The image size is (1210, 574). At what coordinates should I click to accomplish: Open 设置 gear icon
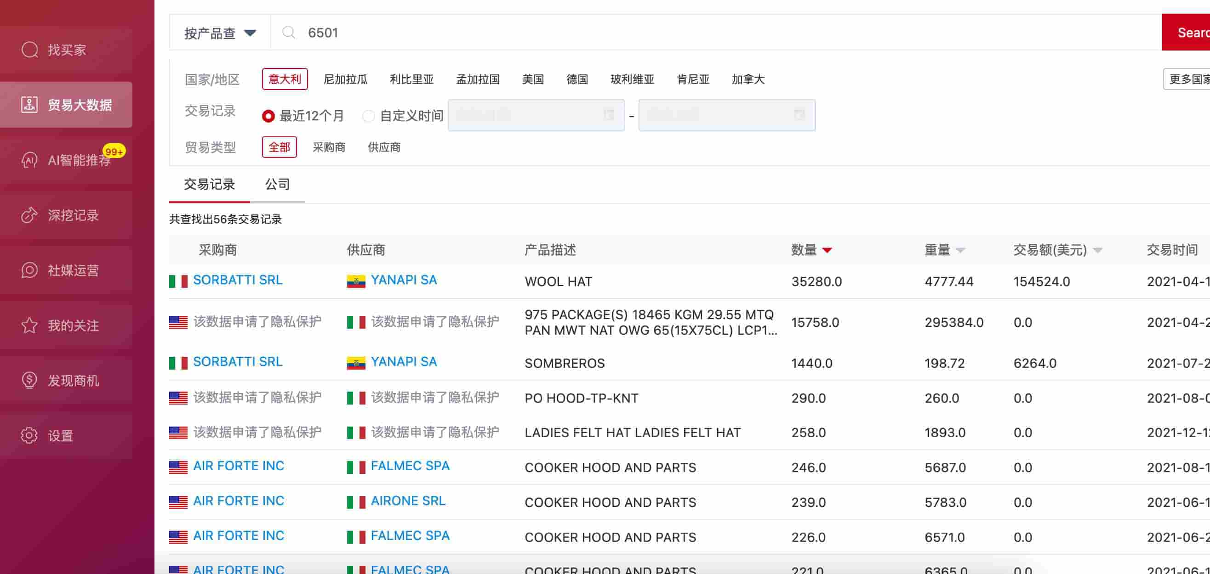point(29,435)
